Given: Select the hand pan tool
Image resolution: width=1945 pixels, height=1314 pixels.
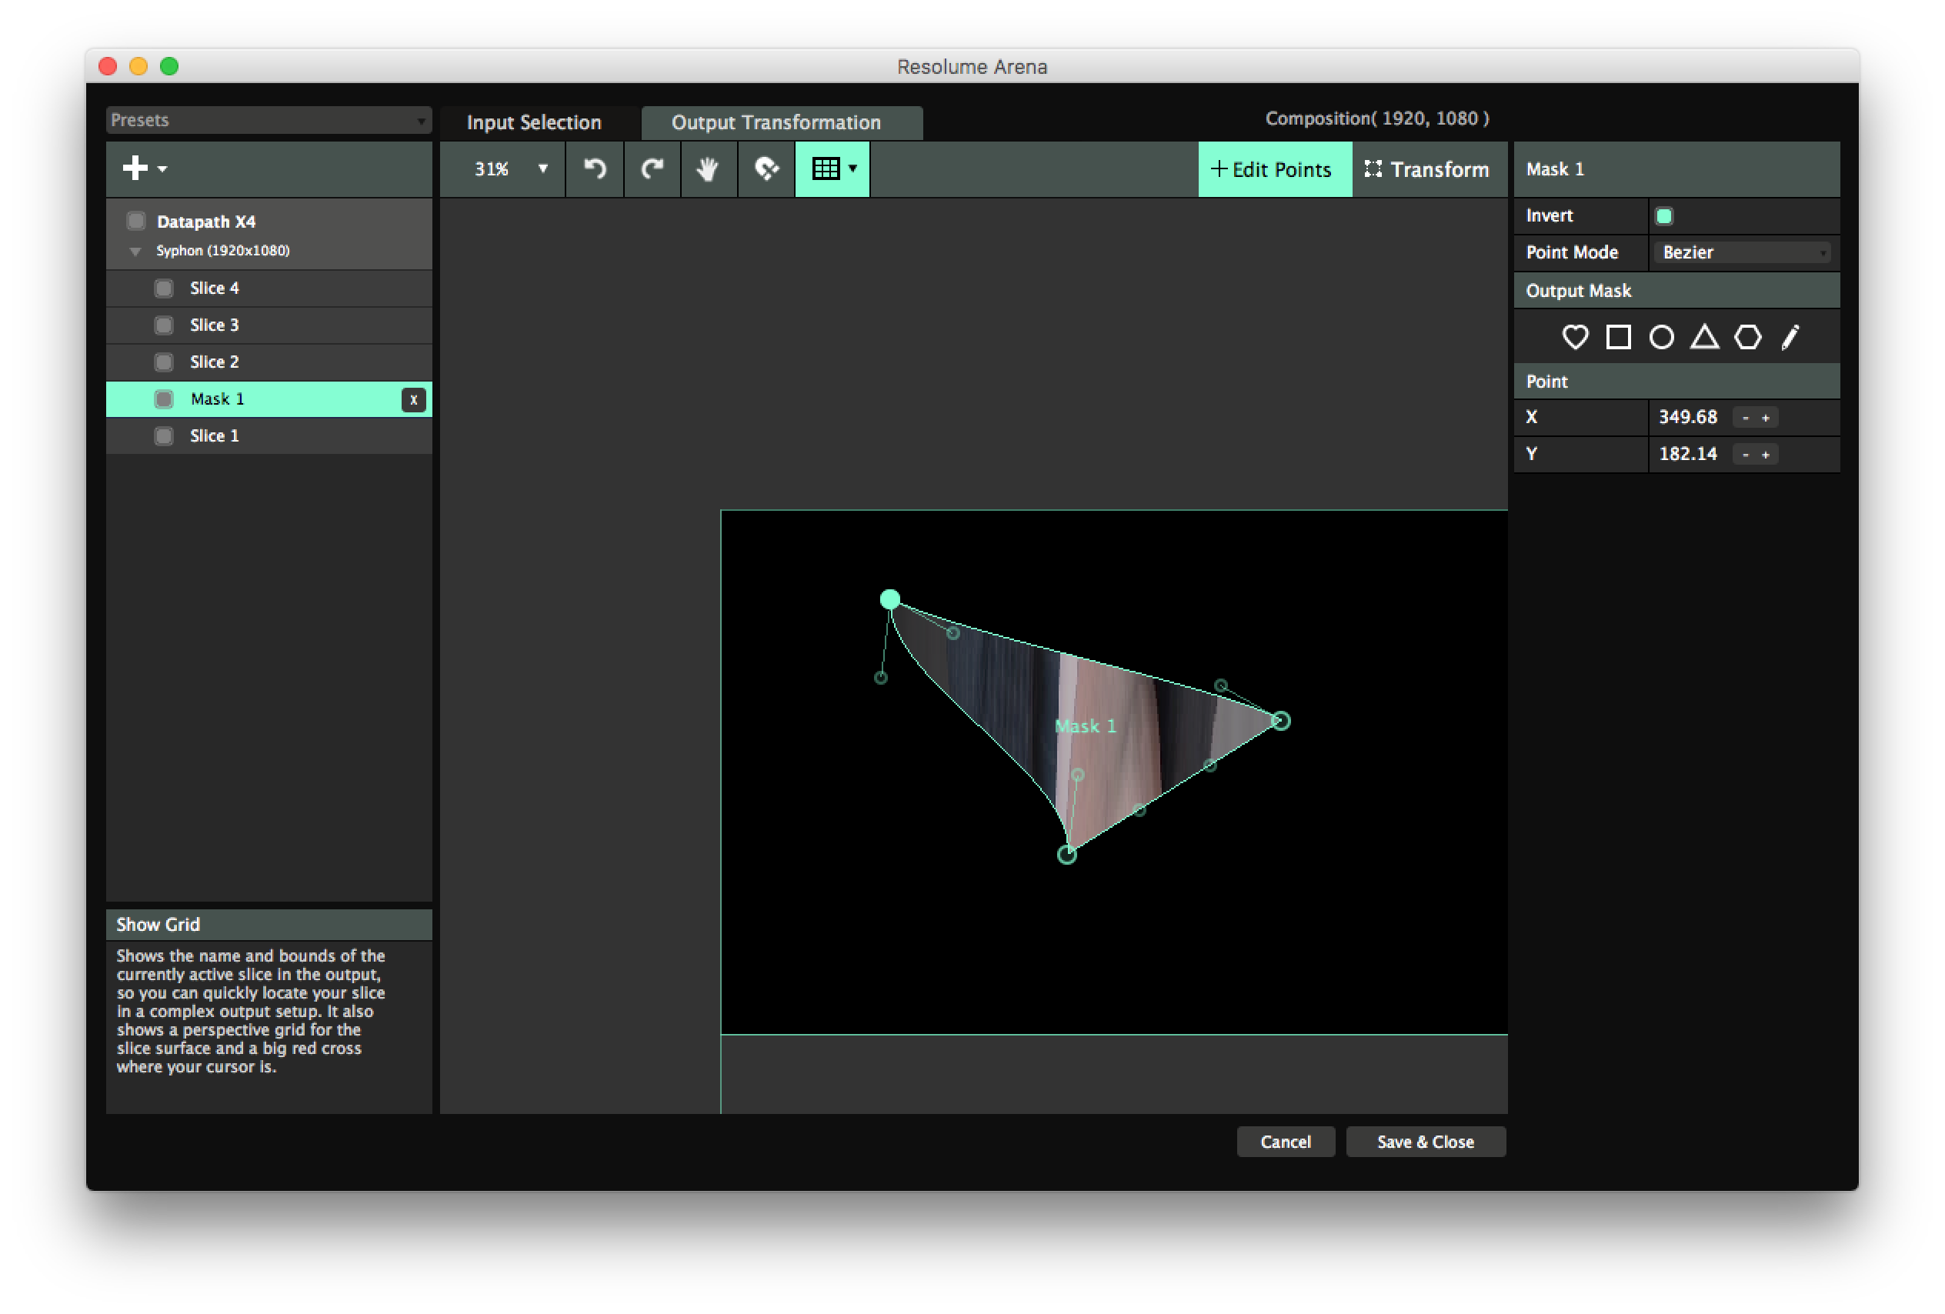Looking at the screenshot, I should coord(708,169).
